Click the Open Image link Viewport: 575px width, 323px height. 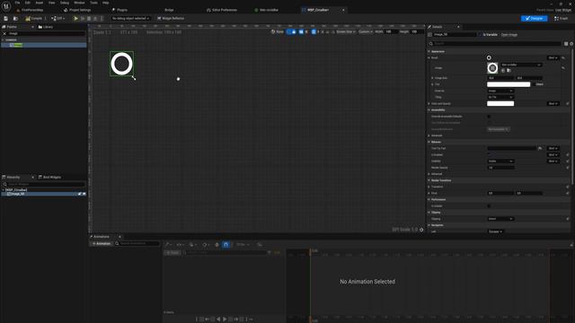click(509, 34)
